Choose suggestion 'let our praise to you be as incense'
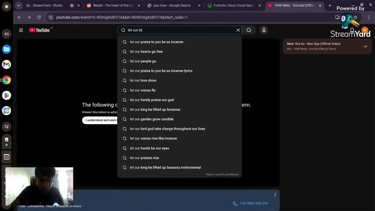This screenshot has width=375, height=211. tap(180, 42)
